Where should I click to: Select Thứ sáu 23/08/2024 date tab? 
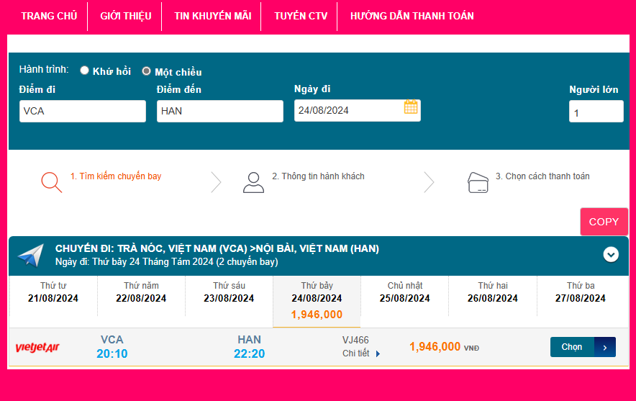[x=229, y=292]
